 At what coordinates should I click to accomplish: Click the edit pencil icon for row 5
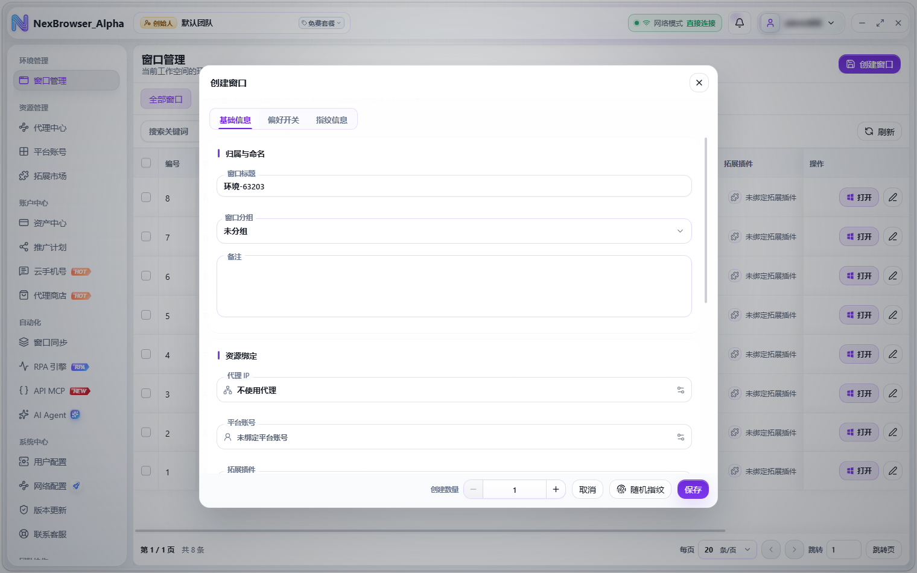893,315
